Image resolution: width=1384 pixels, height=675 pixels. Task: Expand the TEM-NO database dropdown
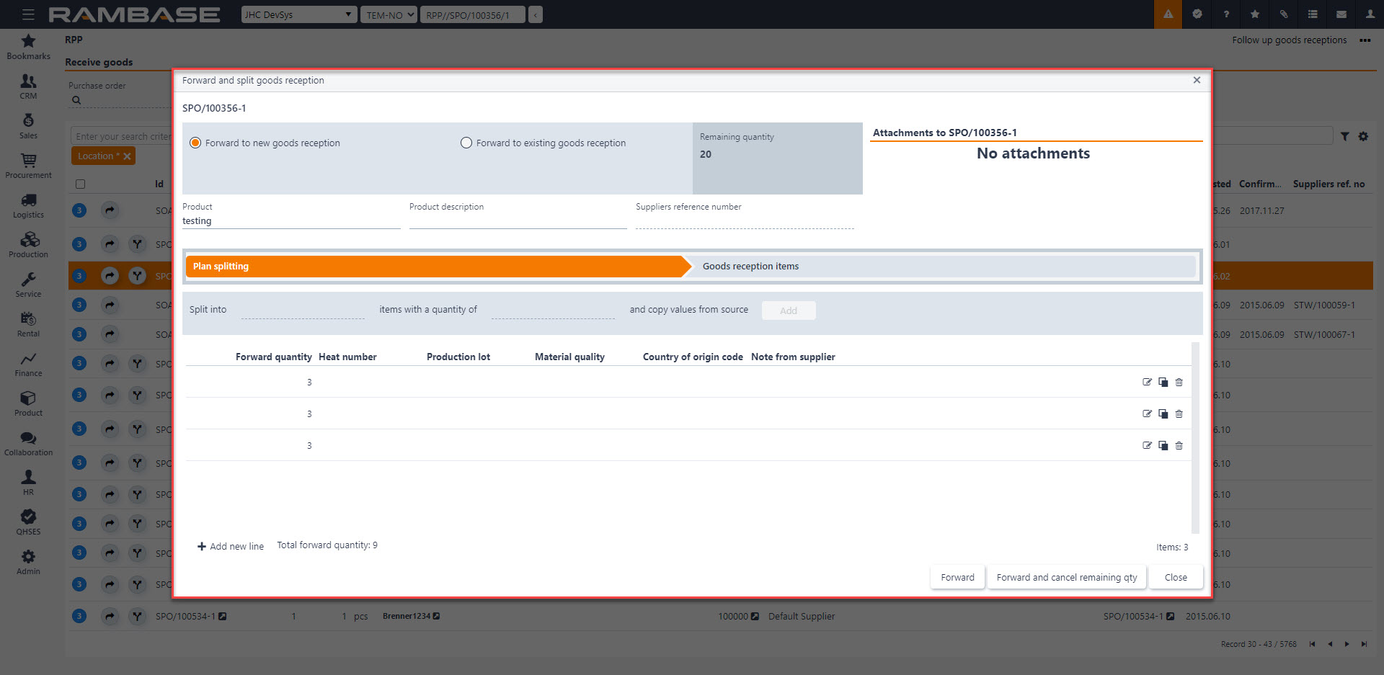389,14
